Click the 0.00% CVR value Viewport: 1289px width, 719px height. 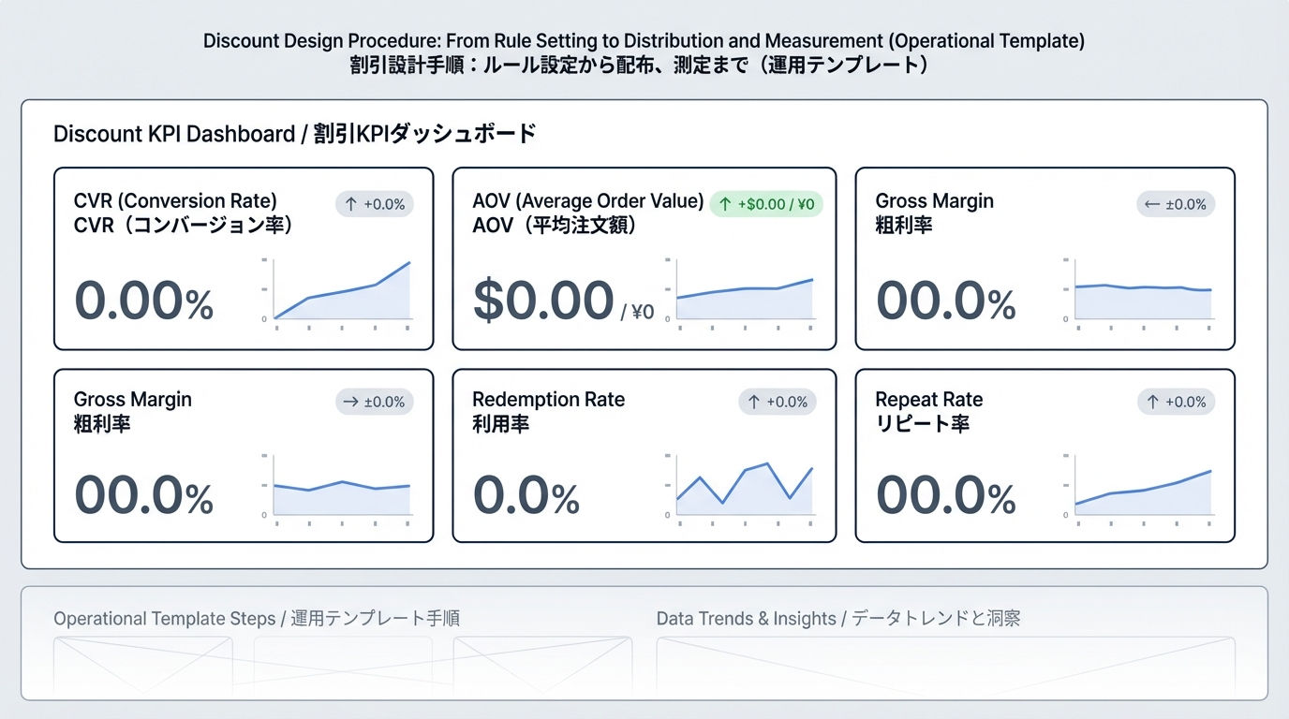click(x=144, y=301)
